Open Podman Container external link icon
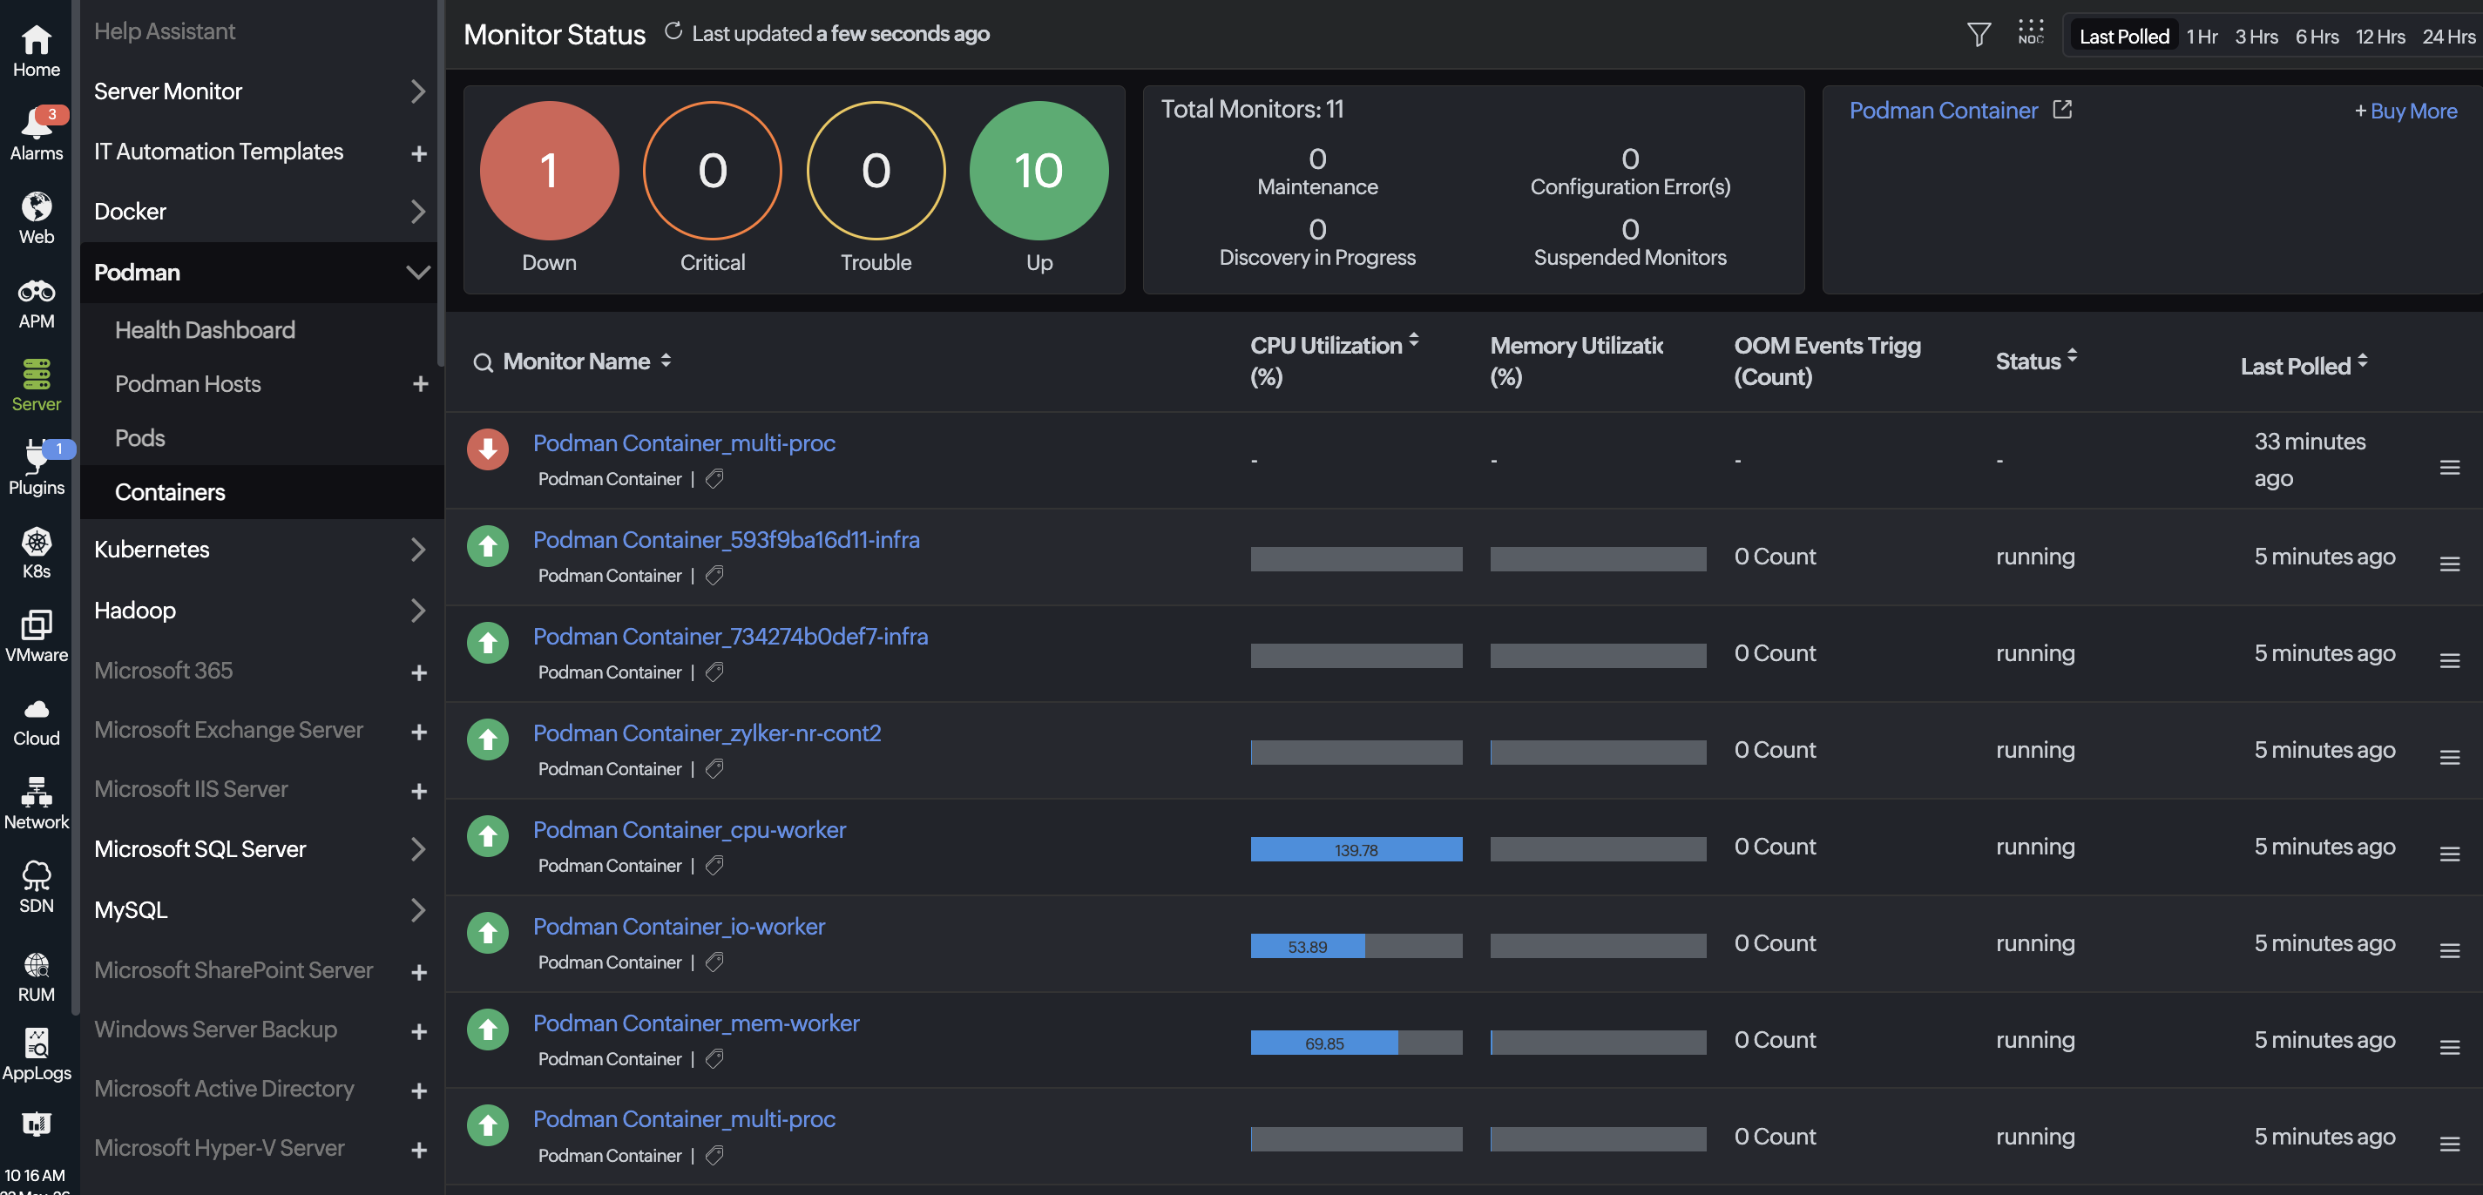2483x1195 pixels. tap(2062, 110)
